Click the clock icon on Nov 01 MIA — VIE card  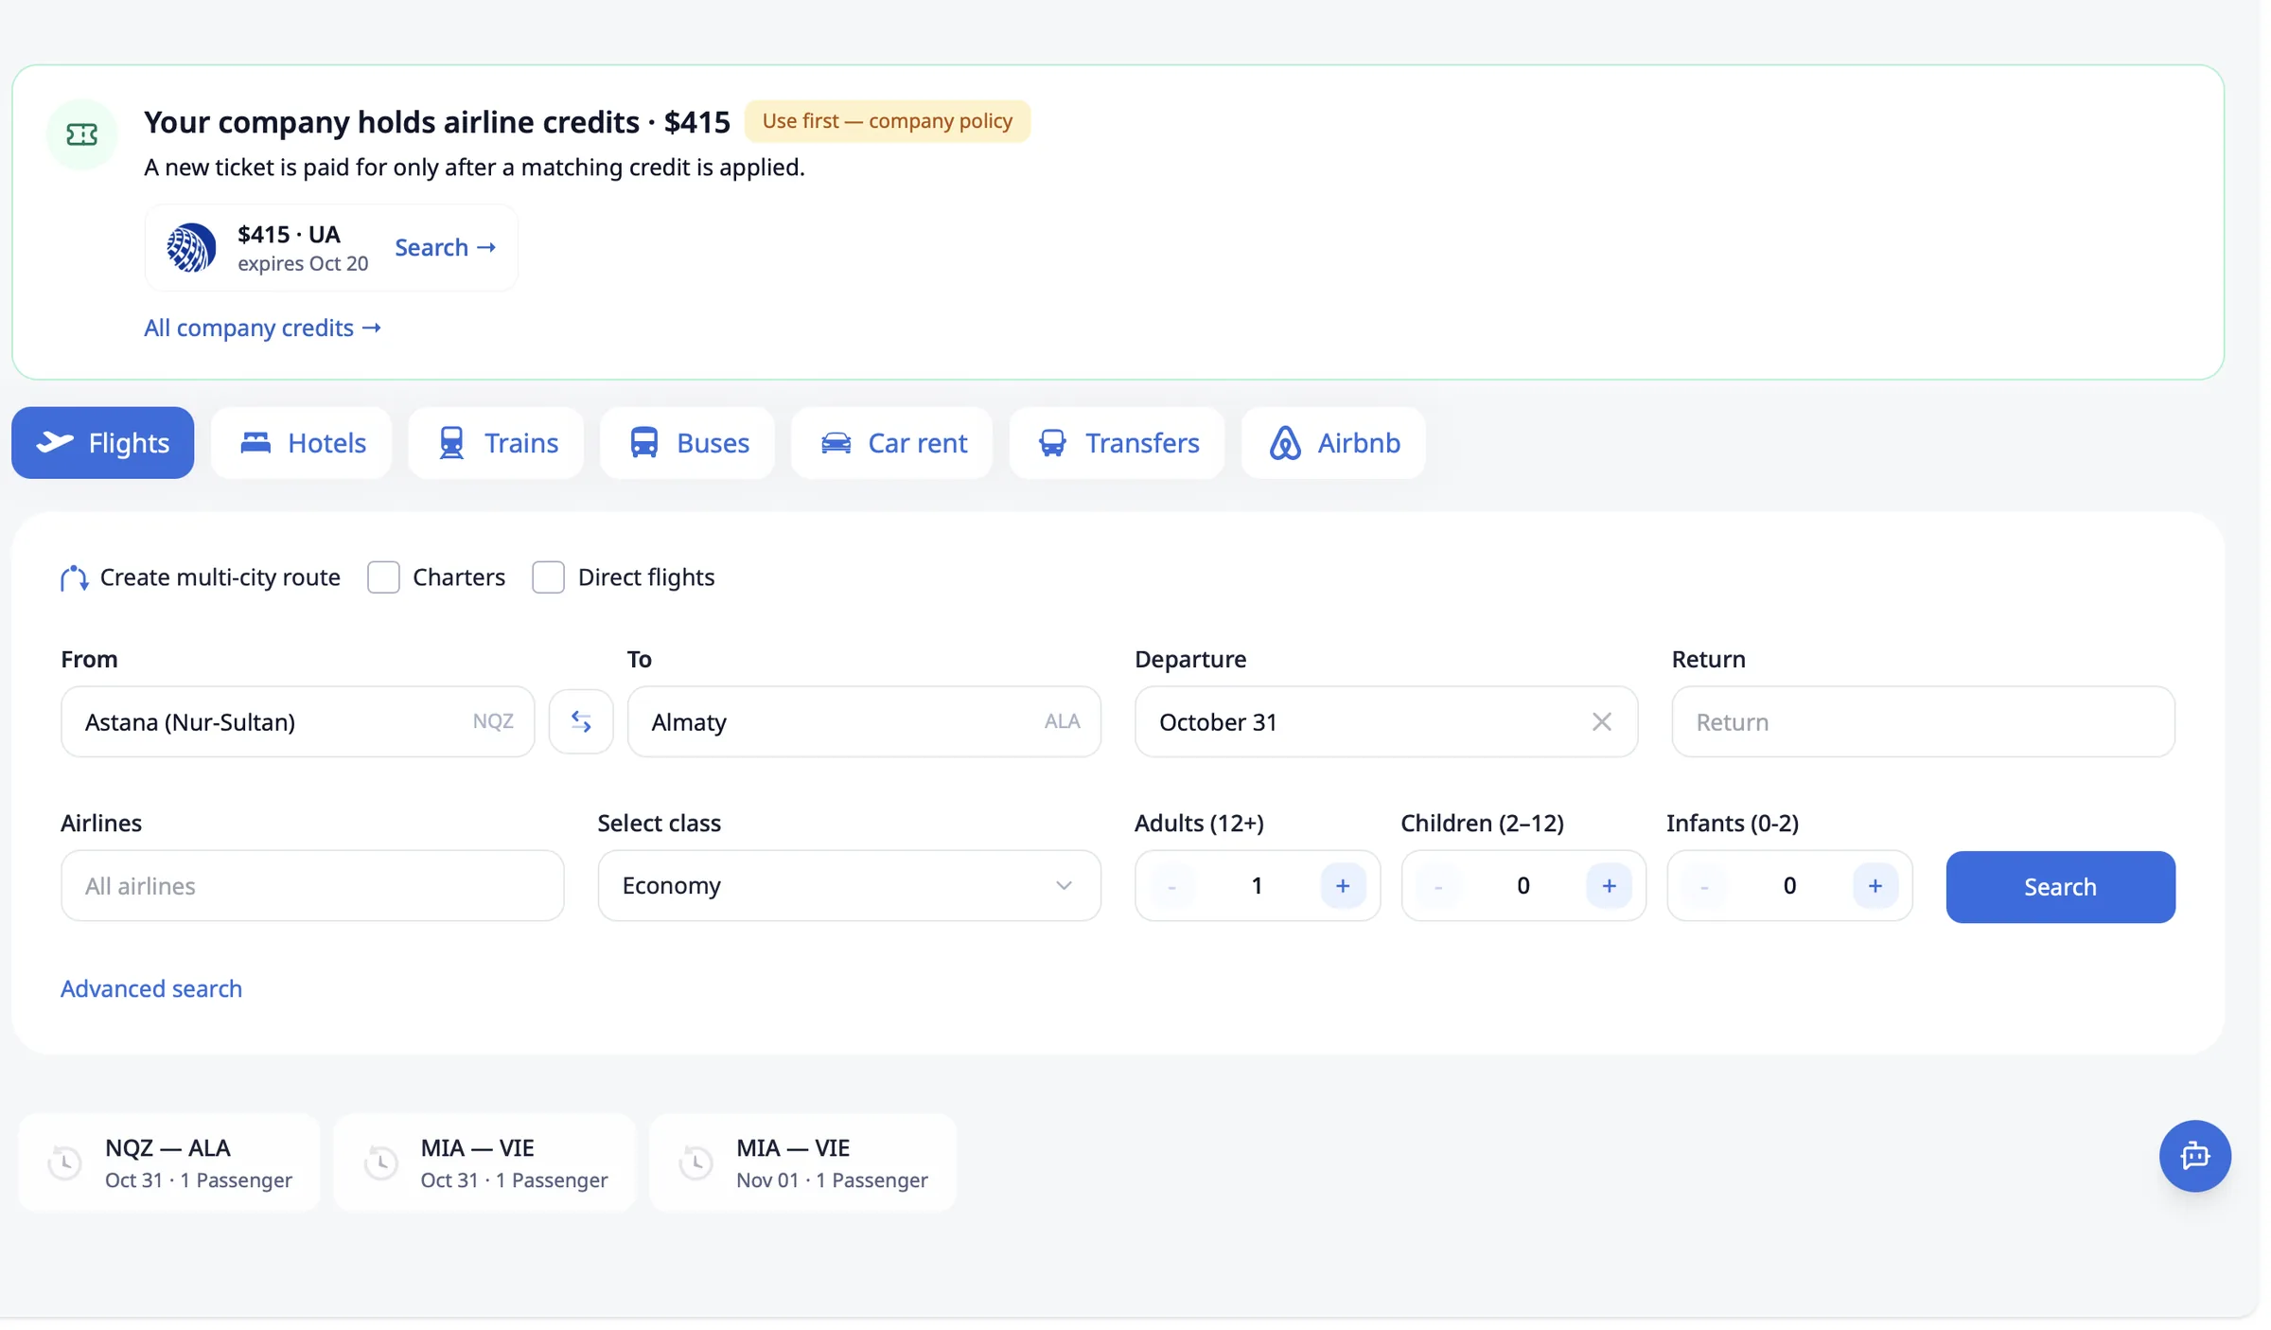[x=695, y=1162]
